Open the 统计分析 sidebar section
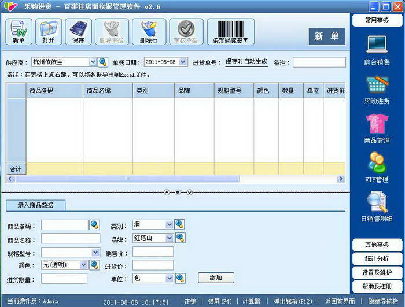The height and width of the screenshot is (307, 405). pyautogui.click(x=377, y=258)
